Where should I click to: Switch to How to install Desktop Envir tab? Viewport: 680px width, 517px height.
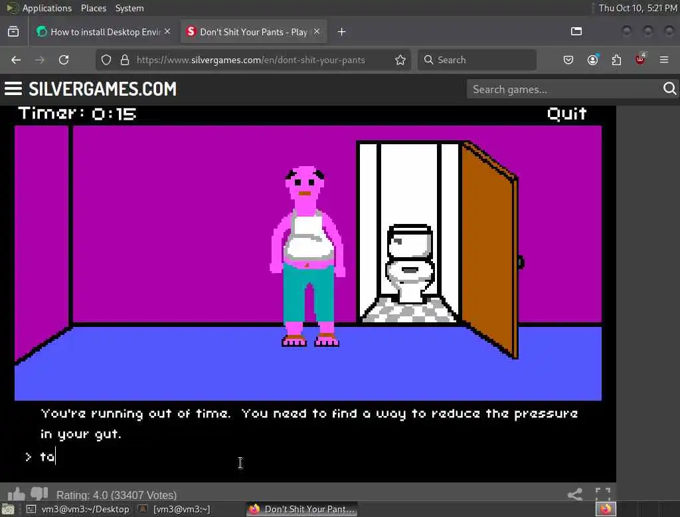tap(104, 32)
